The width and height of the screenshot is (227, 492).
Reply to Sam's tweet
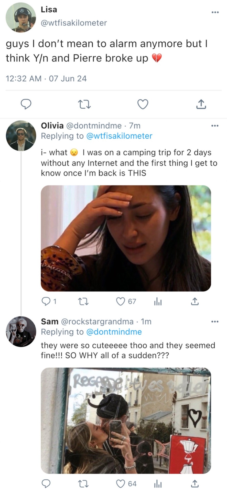point(46,484)
